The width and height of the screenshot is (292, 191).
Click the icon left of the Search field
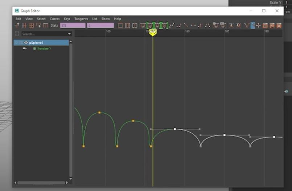(17, 34)
